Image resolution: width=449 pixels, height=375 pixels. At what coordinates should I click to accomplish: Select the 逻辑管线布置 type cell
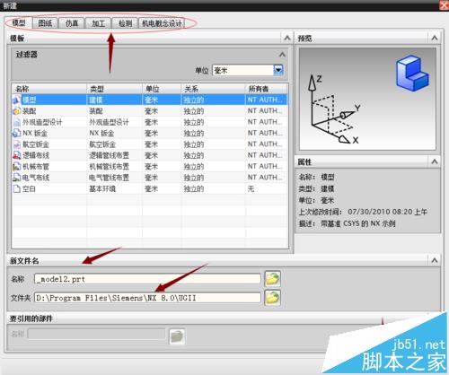point(114,155)
